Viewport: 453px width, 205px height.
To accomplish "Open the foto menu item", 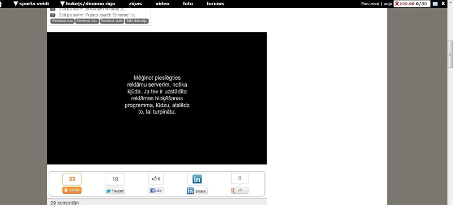I will (188, 4).
